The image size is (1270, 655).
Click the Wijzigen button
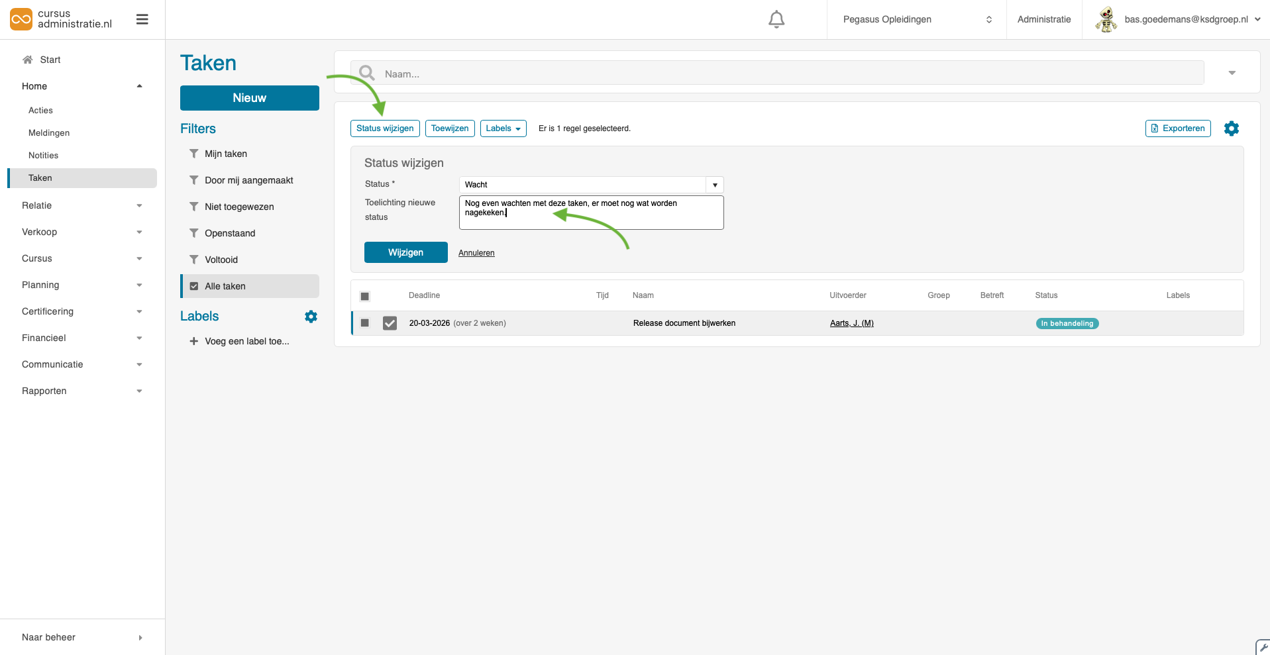pyautogui.click(x=405, y=252)
